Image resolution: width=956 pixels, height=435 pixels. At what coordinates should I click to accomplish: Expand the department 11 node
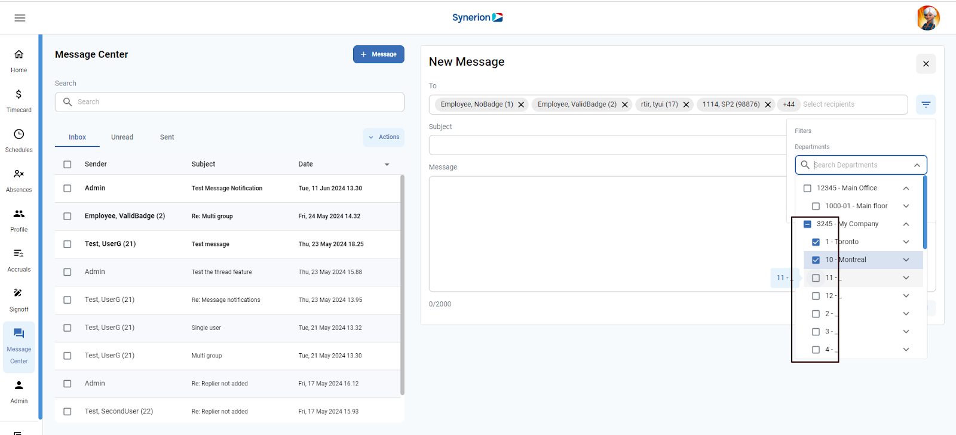(906, 277)
